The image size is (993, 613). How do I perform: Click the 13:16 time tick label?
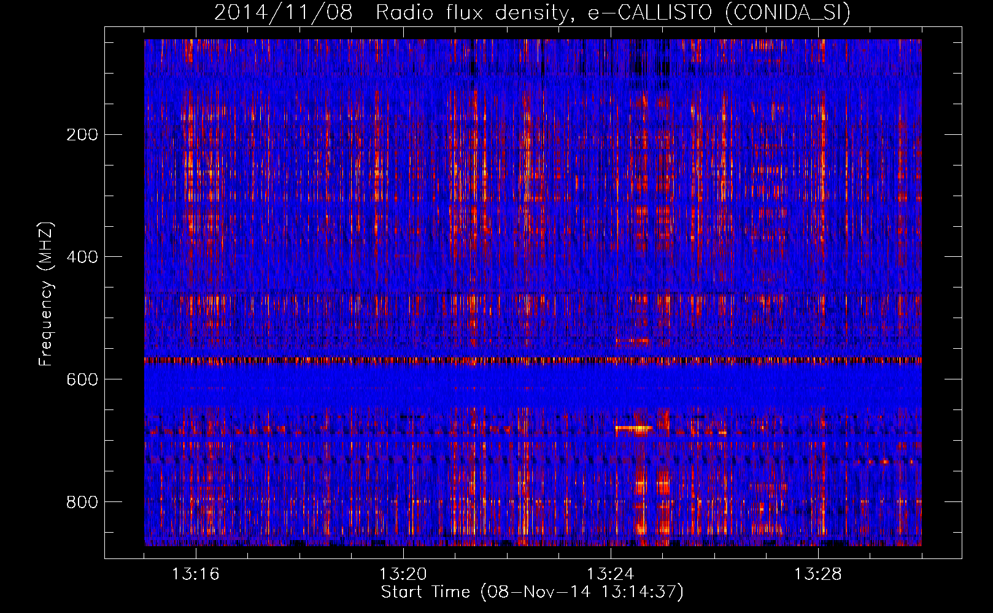pyautogui.click(x=195, y=574)
